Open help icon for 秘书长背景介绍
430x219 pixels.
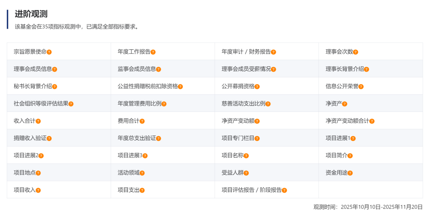55,87
